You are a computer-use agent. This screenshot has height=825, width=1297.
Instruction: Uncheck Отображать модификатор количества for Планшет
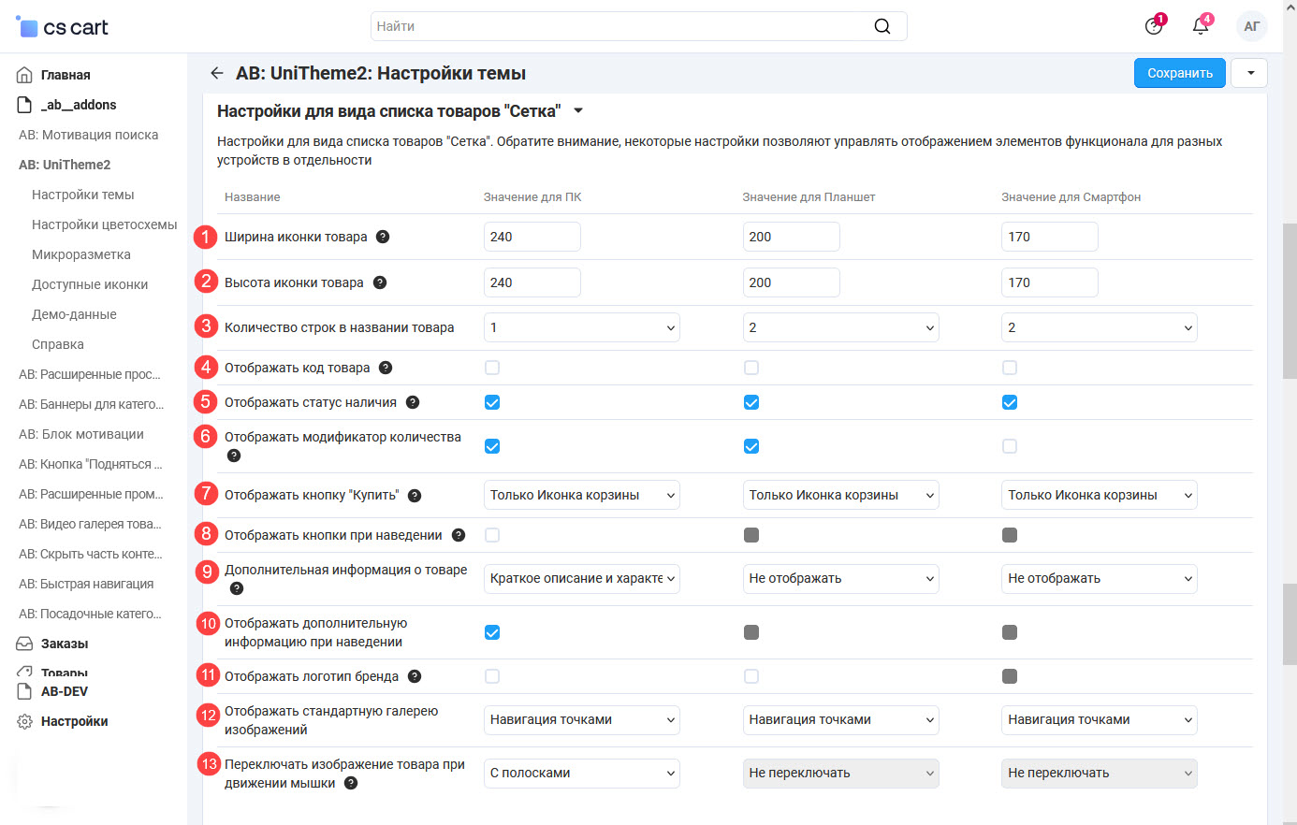coord(751,446)
